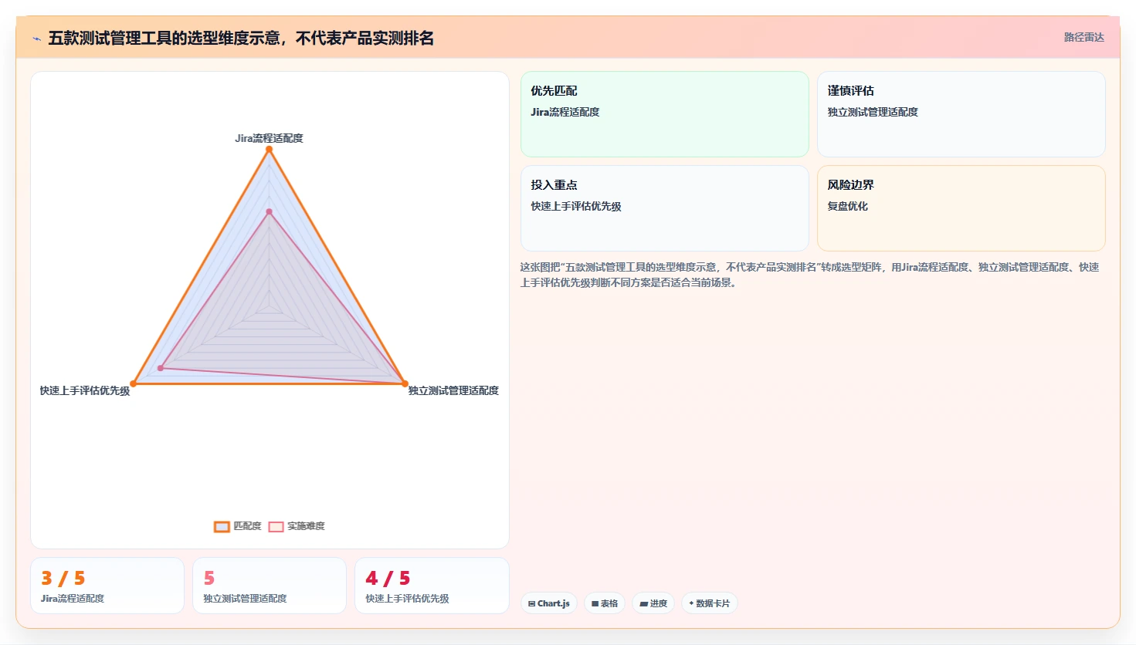1136x645 pixels.
Task: Open the 优先匹配 card
Action: tap(664, 114)
